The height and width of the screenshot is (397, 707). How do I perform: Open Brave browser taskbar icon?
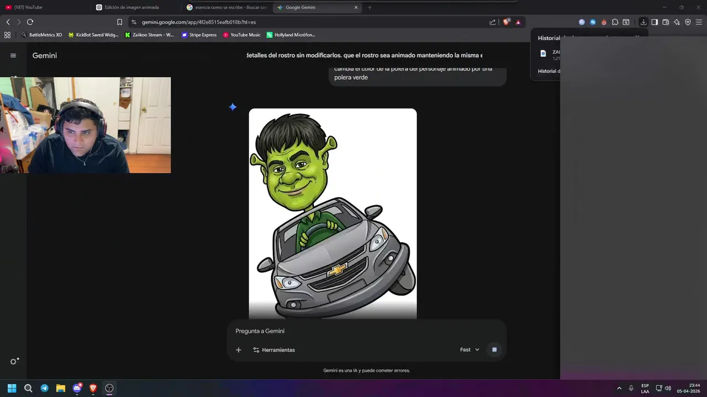(x=93, y=388)
